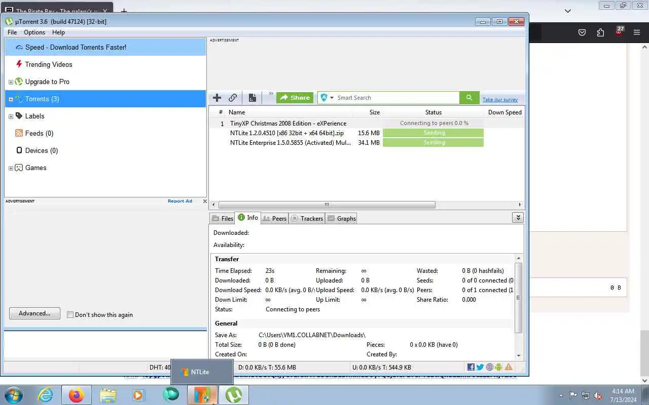649x405 pixels.
Task: Switch to the Peers tab
Action: [274, 219]
